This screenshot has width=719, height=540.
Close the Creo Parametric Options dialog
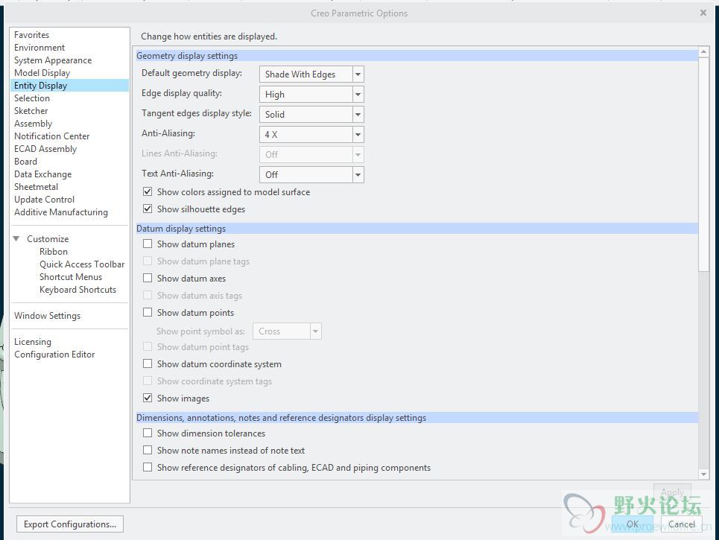click(703, 13)
